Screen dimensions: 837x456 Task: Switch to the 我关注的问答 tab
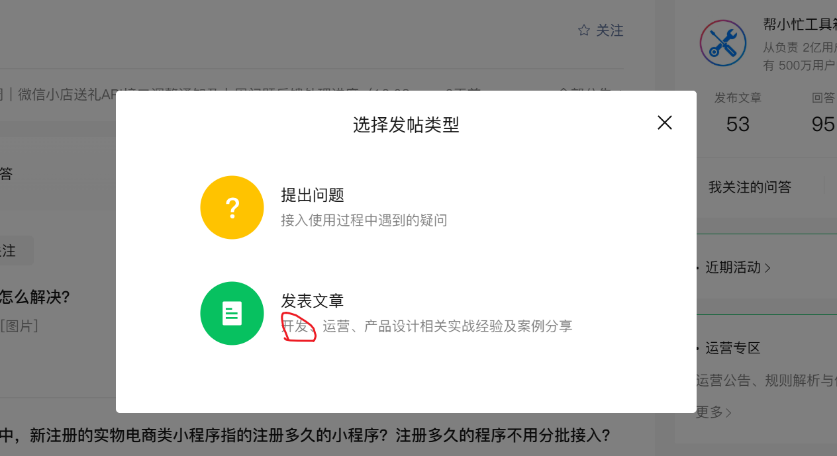point(750,187)
